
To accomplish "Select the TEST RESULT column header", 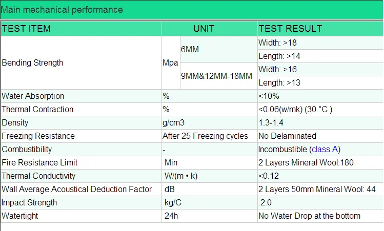I will (290, 29).
